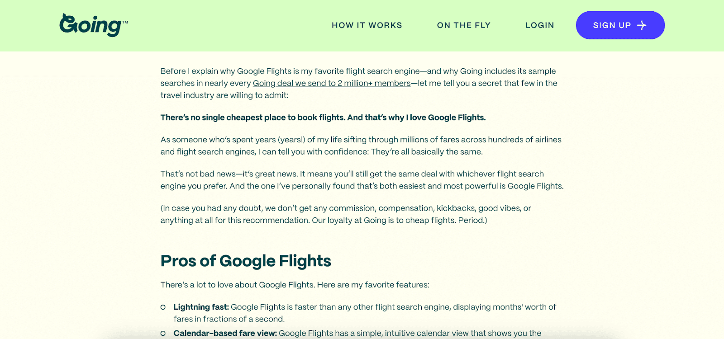Image resolution: width=724 pixels, height=339 pixels.
Task: Click the parenthetical '(In case you had any doubt' text
Action: (x=345, y=208)
